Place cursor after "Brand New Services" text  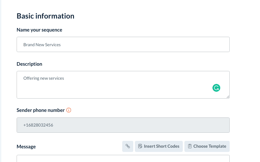point(61,45)
